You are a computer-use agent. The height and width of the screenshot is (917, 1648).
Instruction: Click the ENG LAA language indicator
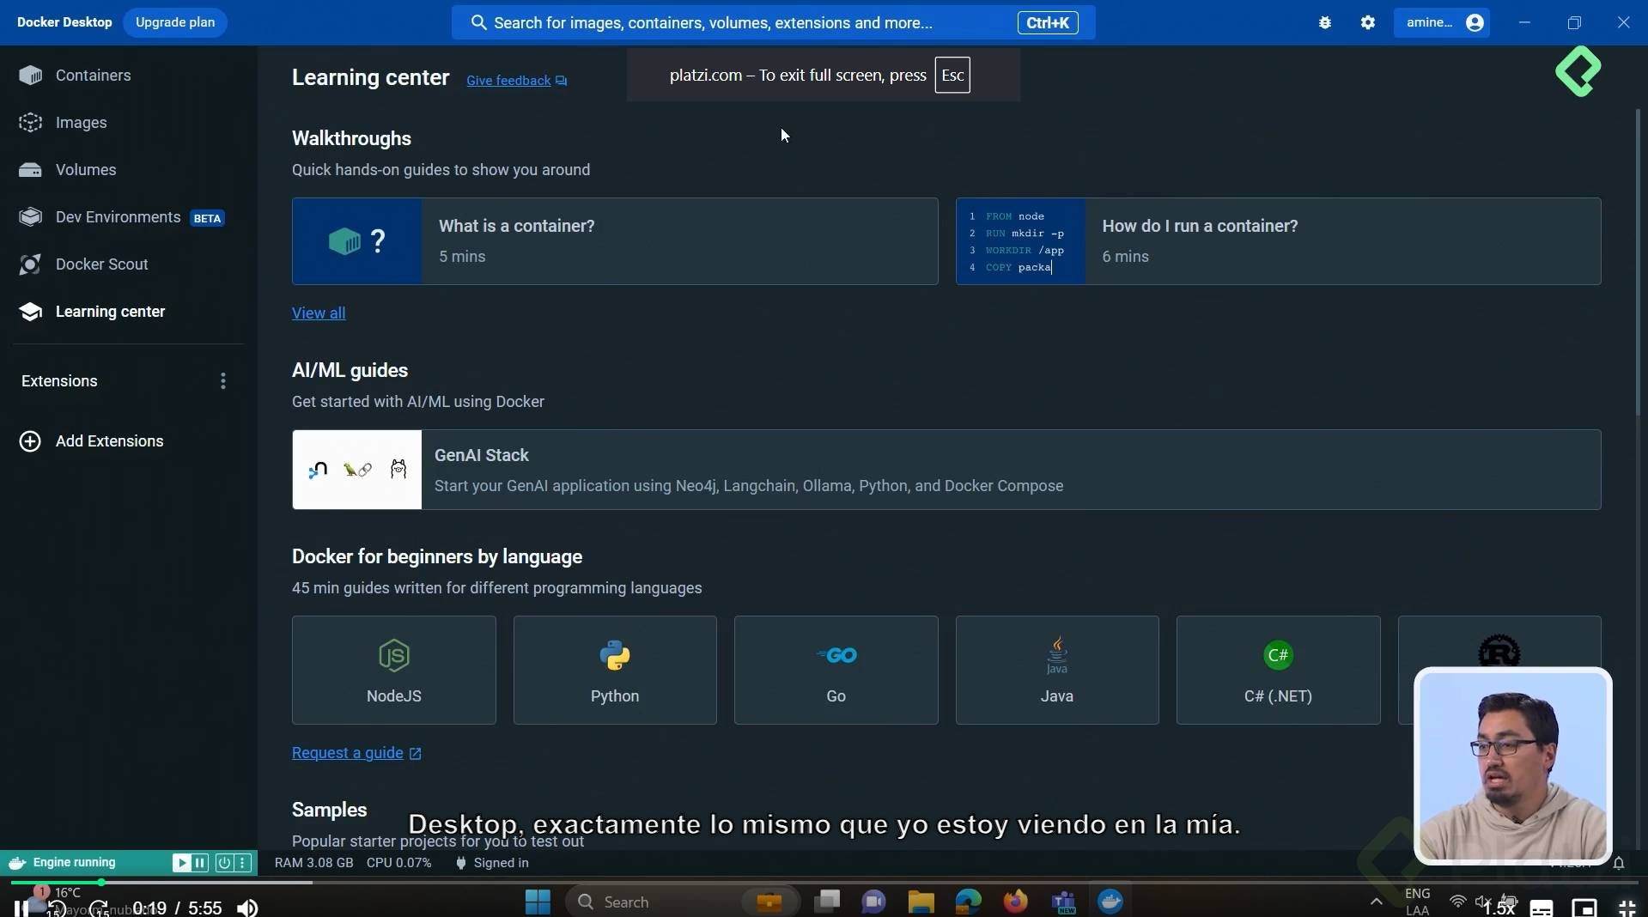click(x=1418, y=902)
